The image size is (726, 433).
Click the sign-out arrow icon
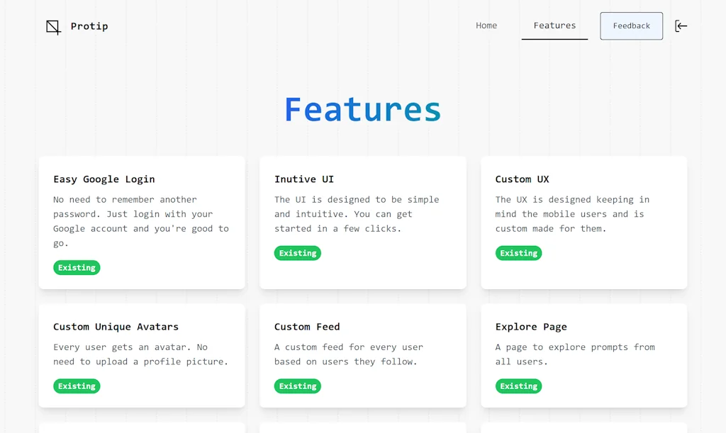point(681,26)
